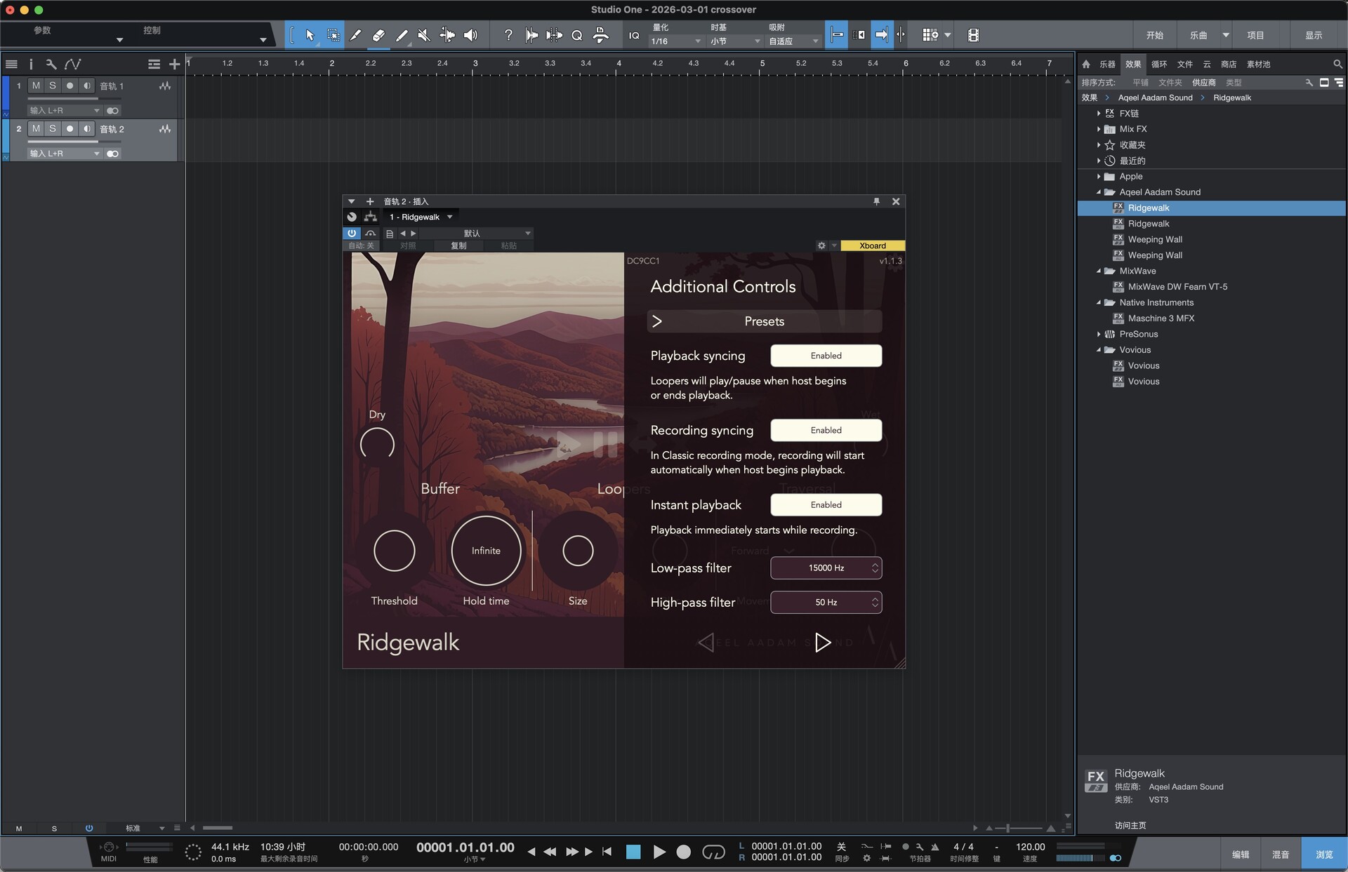This screenshot has width=1348, height=872.
Task: Select the Listen speaker tool
Action: [x=470, y=35]
